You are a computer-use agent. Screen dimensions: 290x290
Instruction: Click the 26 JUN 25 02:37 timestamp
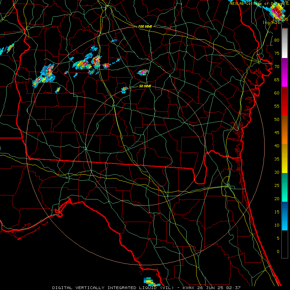click(x=219, y=288)
